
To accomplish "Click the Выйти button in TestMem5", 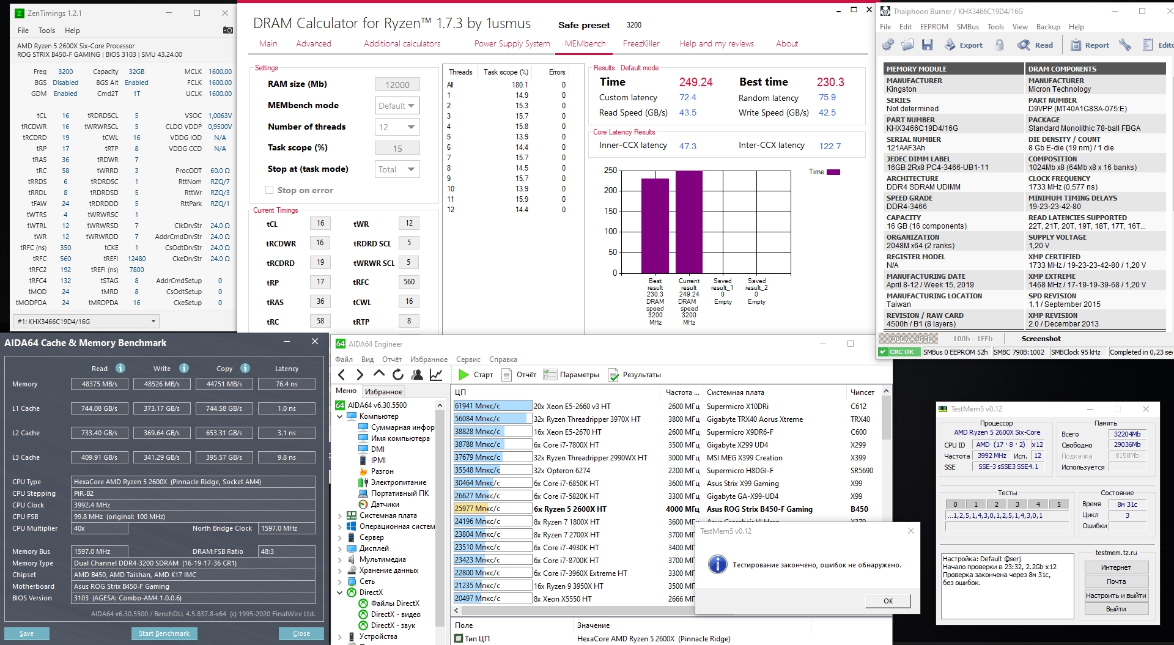I will tap(1116, 609).
